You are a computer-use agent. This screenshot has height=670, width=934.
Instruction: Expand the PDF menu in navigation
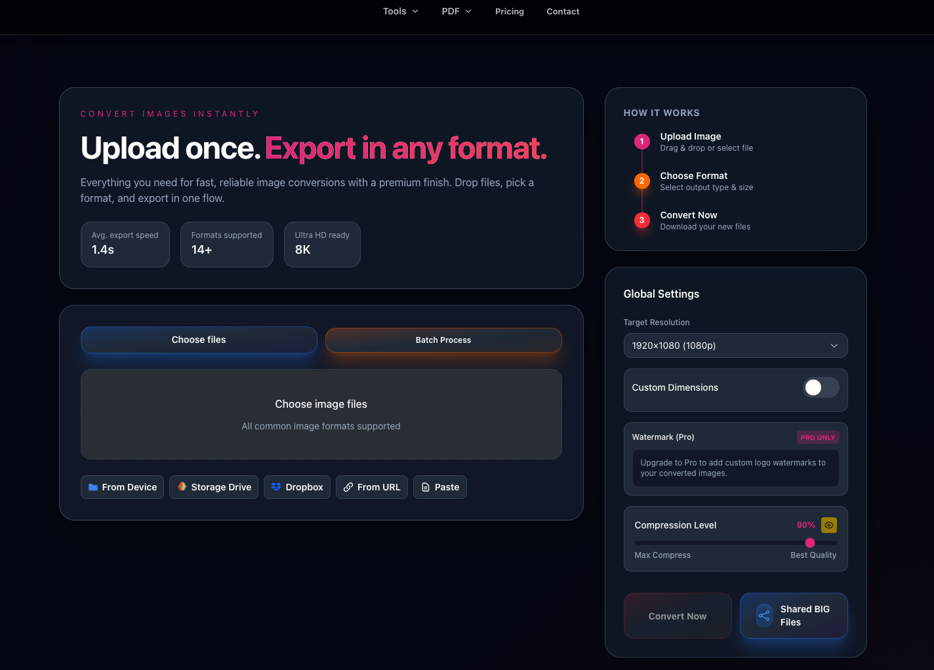457,11
